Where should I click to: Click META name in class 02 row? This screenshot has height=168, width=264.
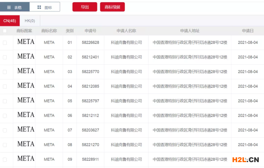point(49,57)
